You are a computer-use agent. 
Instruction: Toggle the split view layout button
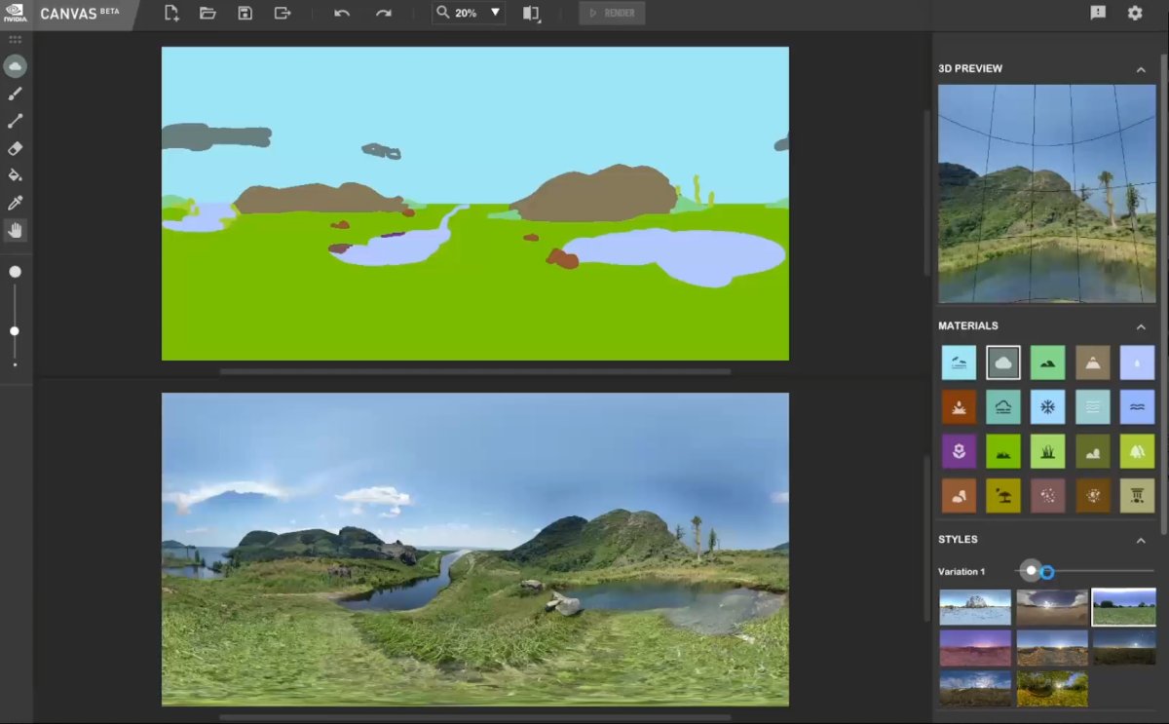[531, 13]
